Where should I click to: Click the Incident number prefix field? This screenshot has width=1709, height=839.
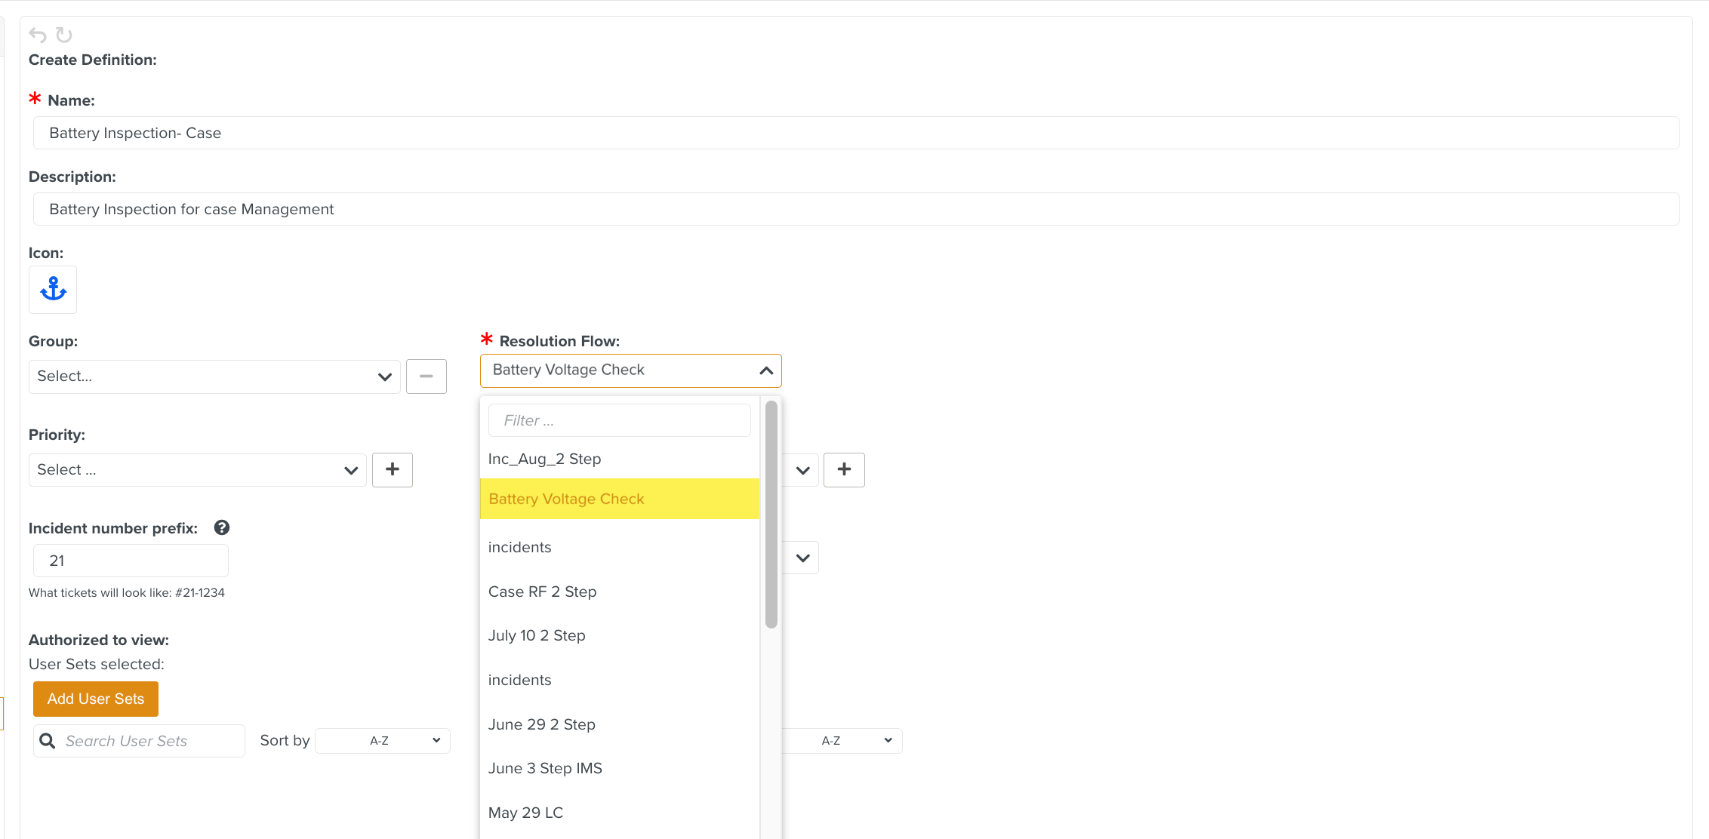pos(131,561)
